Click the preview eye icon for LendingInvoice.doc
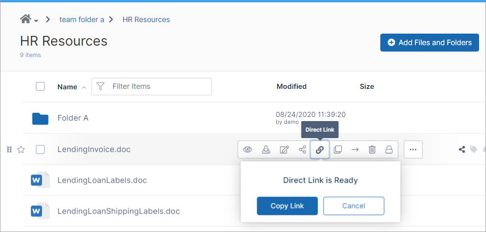Image resolution: width=486 pixels, height=232 pixels. click(x=248, y=150)
